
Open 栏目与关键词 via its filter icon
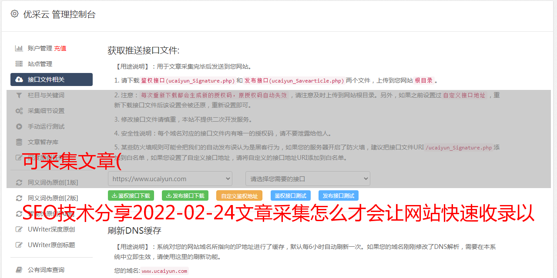pos(19,95)
